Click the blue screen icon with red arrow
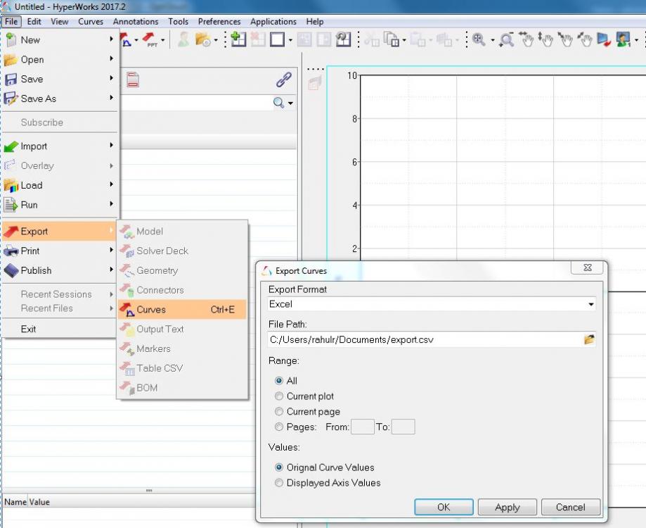 tap(604, 39)
